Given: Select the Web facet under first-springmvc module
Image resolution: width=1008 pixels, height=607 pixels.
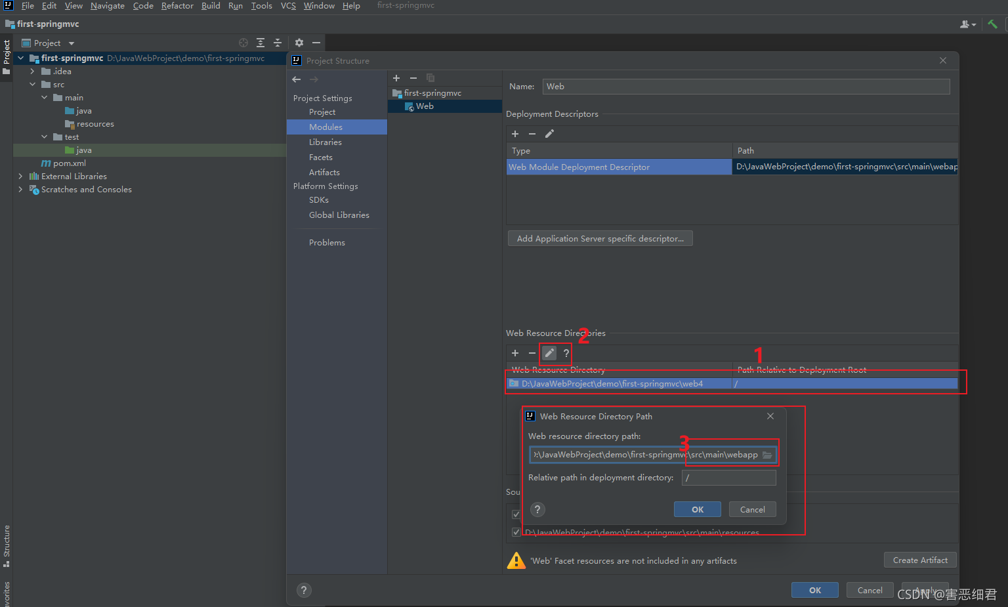Looking at the screenshot, I should tap(445, 106).
